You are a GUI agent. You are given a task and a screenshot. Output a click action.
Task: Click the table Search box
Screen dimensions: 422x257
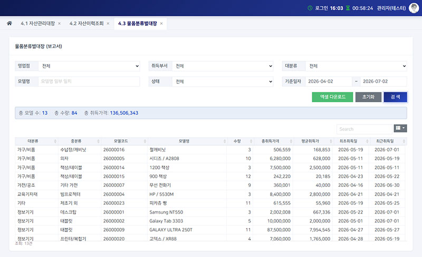pos(365,129)
